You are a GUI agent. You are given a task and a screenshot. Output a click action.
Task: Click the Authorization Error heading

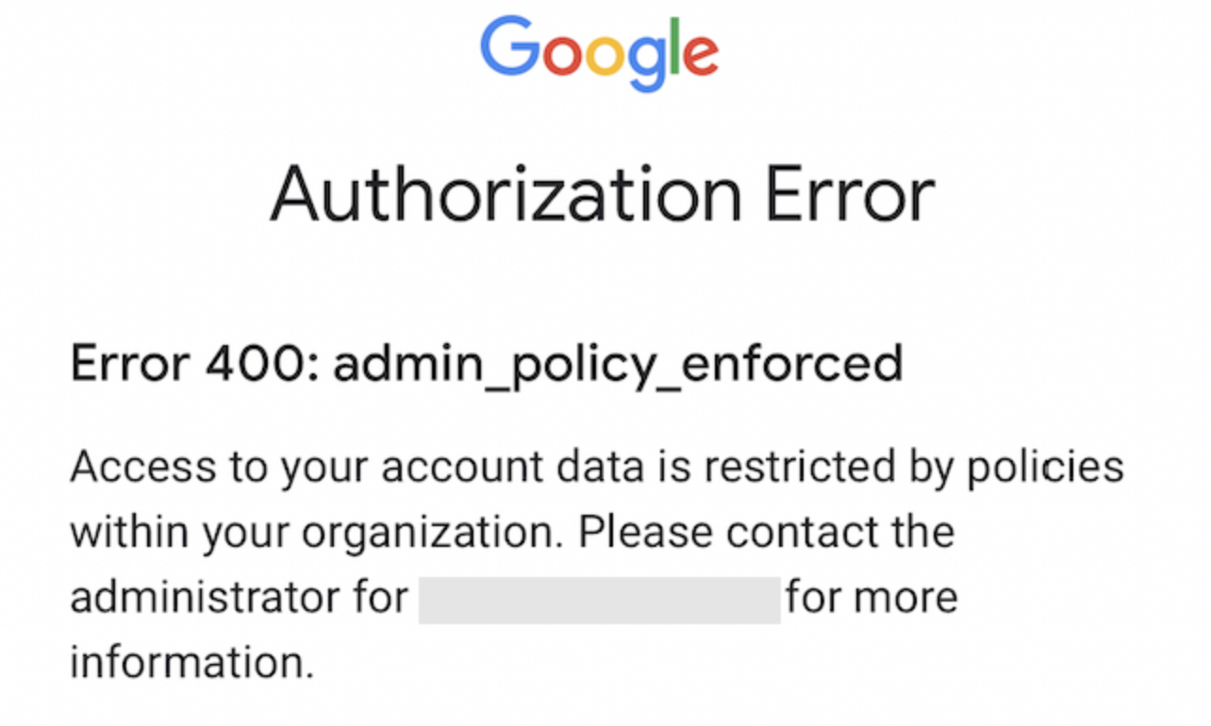[603, 195]
